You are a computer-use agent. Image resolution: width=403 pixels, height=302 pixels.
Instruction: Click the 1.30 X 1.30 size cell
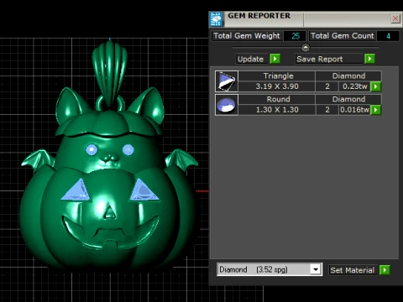point(277,110)
